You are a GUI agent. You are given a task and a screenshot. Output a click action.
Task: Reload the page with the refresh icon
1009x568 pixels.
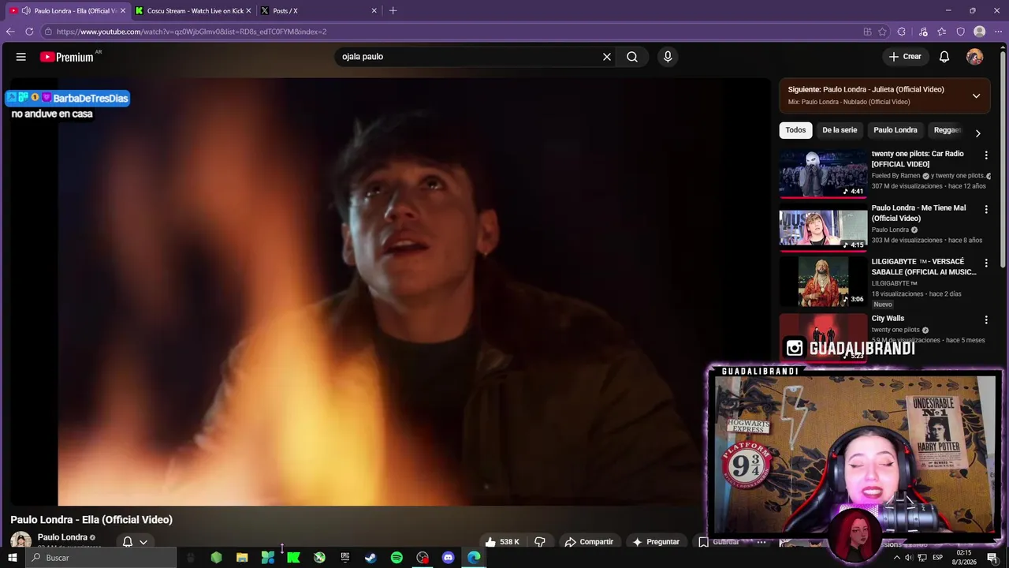coord(29,32)
